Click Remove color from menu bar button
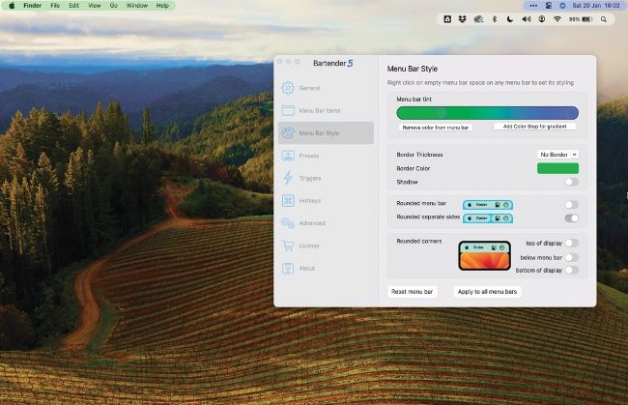This screenshot has width=628, height=405. [x=436, y=128]
